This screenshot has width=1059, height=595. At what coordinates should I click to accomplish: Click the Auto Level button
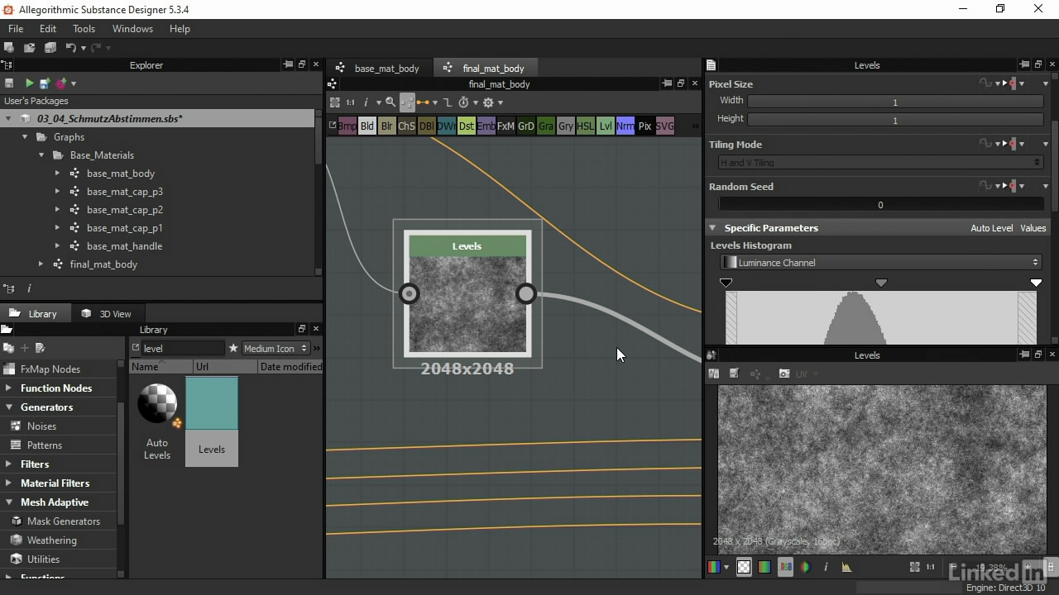tap(991, 228)
